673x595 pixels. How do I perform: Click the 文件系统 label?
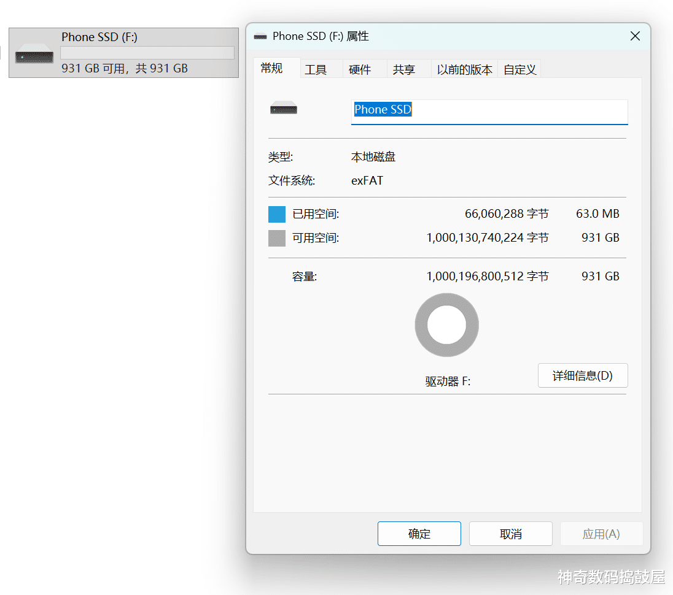point(292,180)
